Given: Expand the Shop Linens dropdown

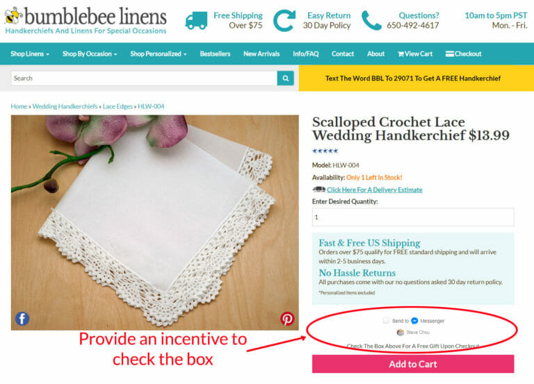Looking at the screenshot, I should click(30, 53).
